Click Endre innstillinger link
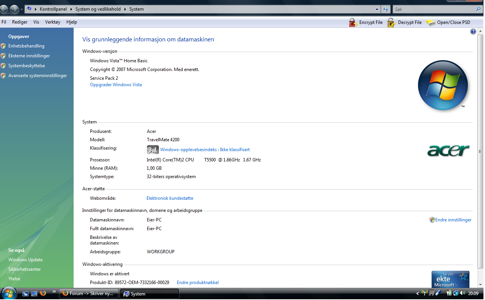 453,220
